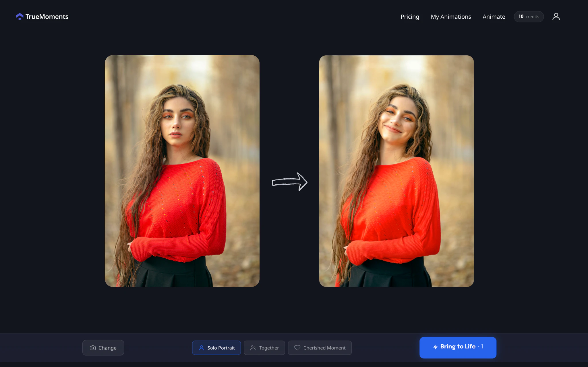Viewport: 588px width, 367px height.
Task: Click the original portrait photo on the left
Action: (x=182, y=171)
